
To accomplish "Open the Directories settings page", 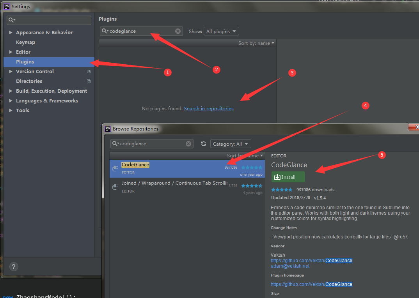I will (x=29, y=81).
